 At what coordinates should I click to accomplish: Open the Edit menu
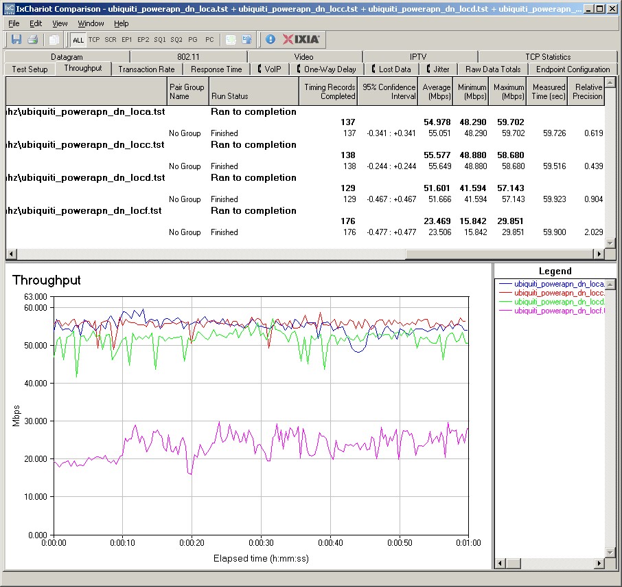[x=36, y=23]
